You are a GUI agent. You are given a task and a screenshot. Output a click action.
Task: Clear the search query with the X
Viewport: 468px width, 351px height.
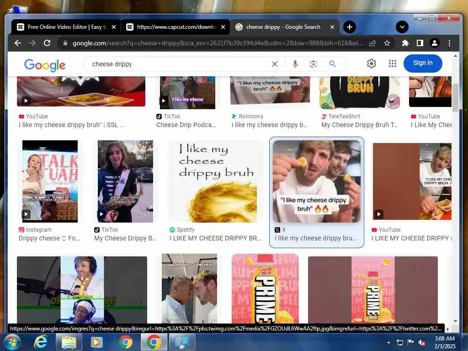[x=275, y=64]
